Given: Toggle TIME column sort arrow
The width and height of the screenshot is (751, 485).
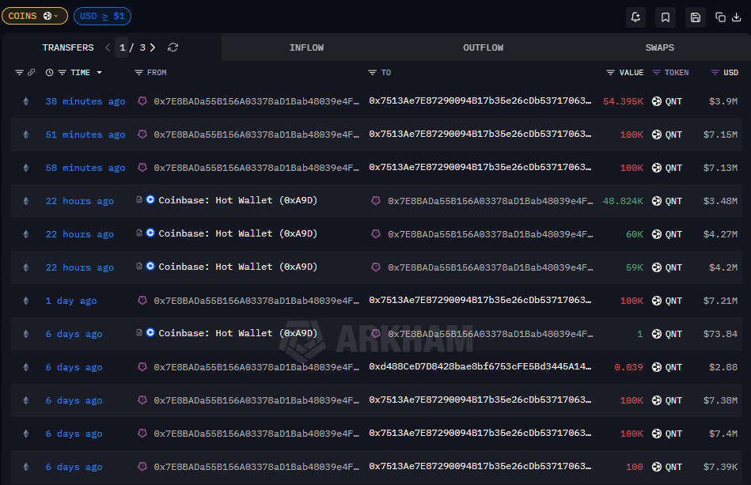Looking at the screenshot, I should coord(99,73).
